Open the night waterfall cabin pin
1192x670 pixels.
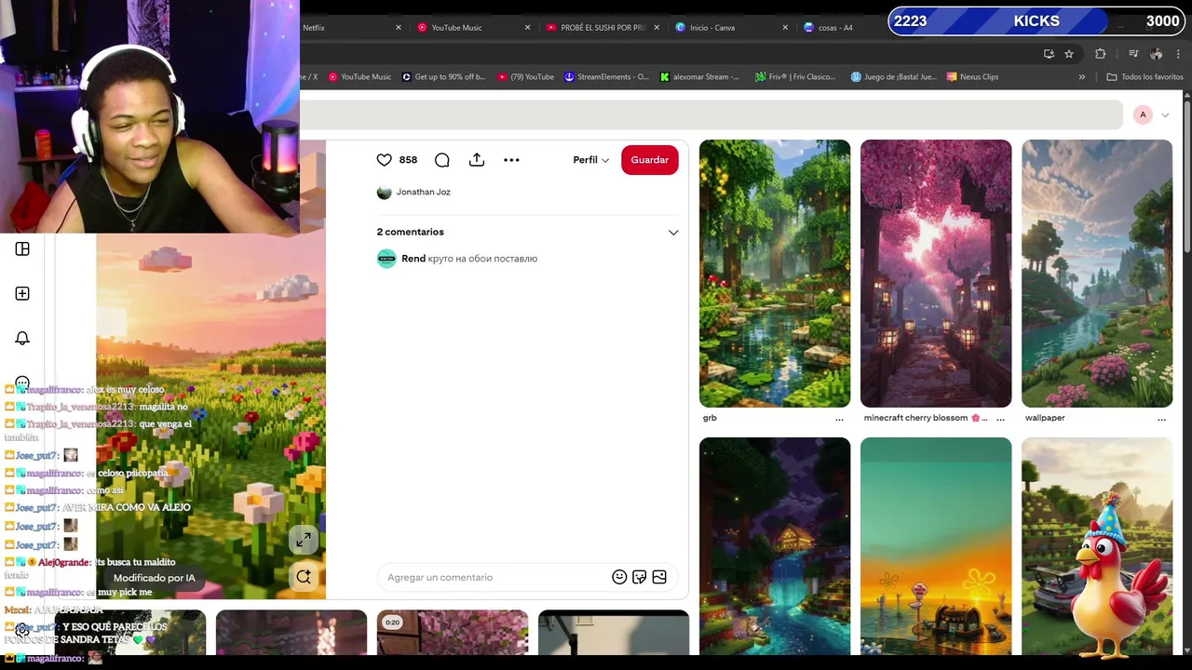click(775, 546)
